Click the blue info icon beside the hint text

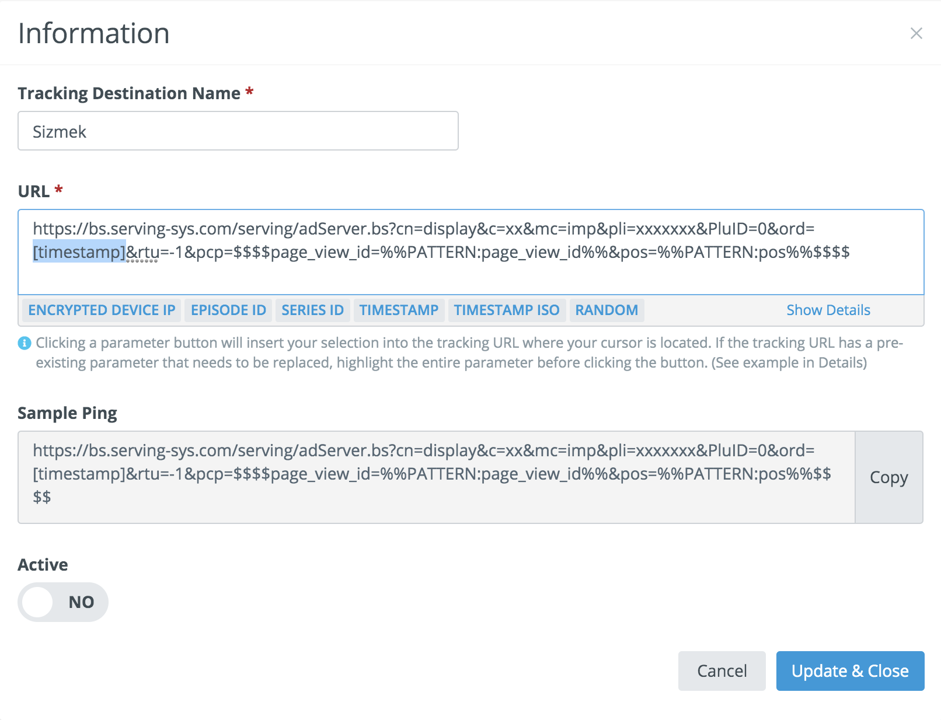(24, 343)
